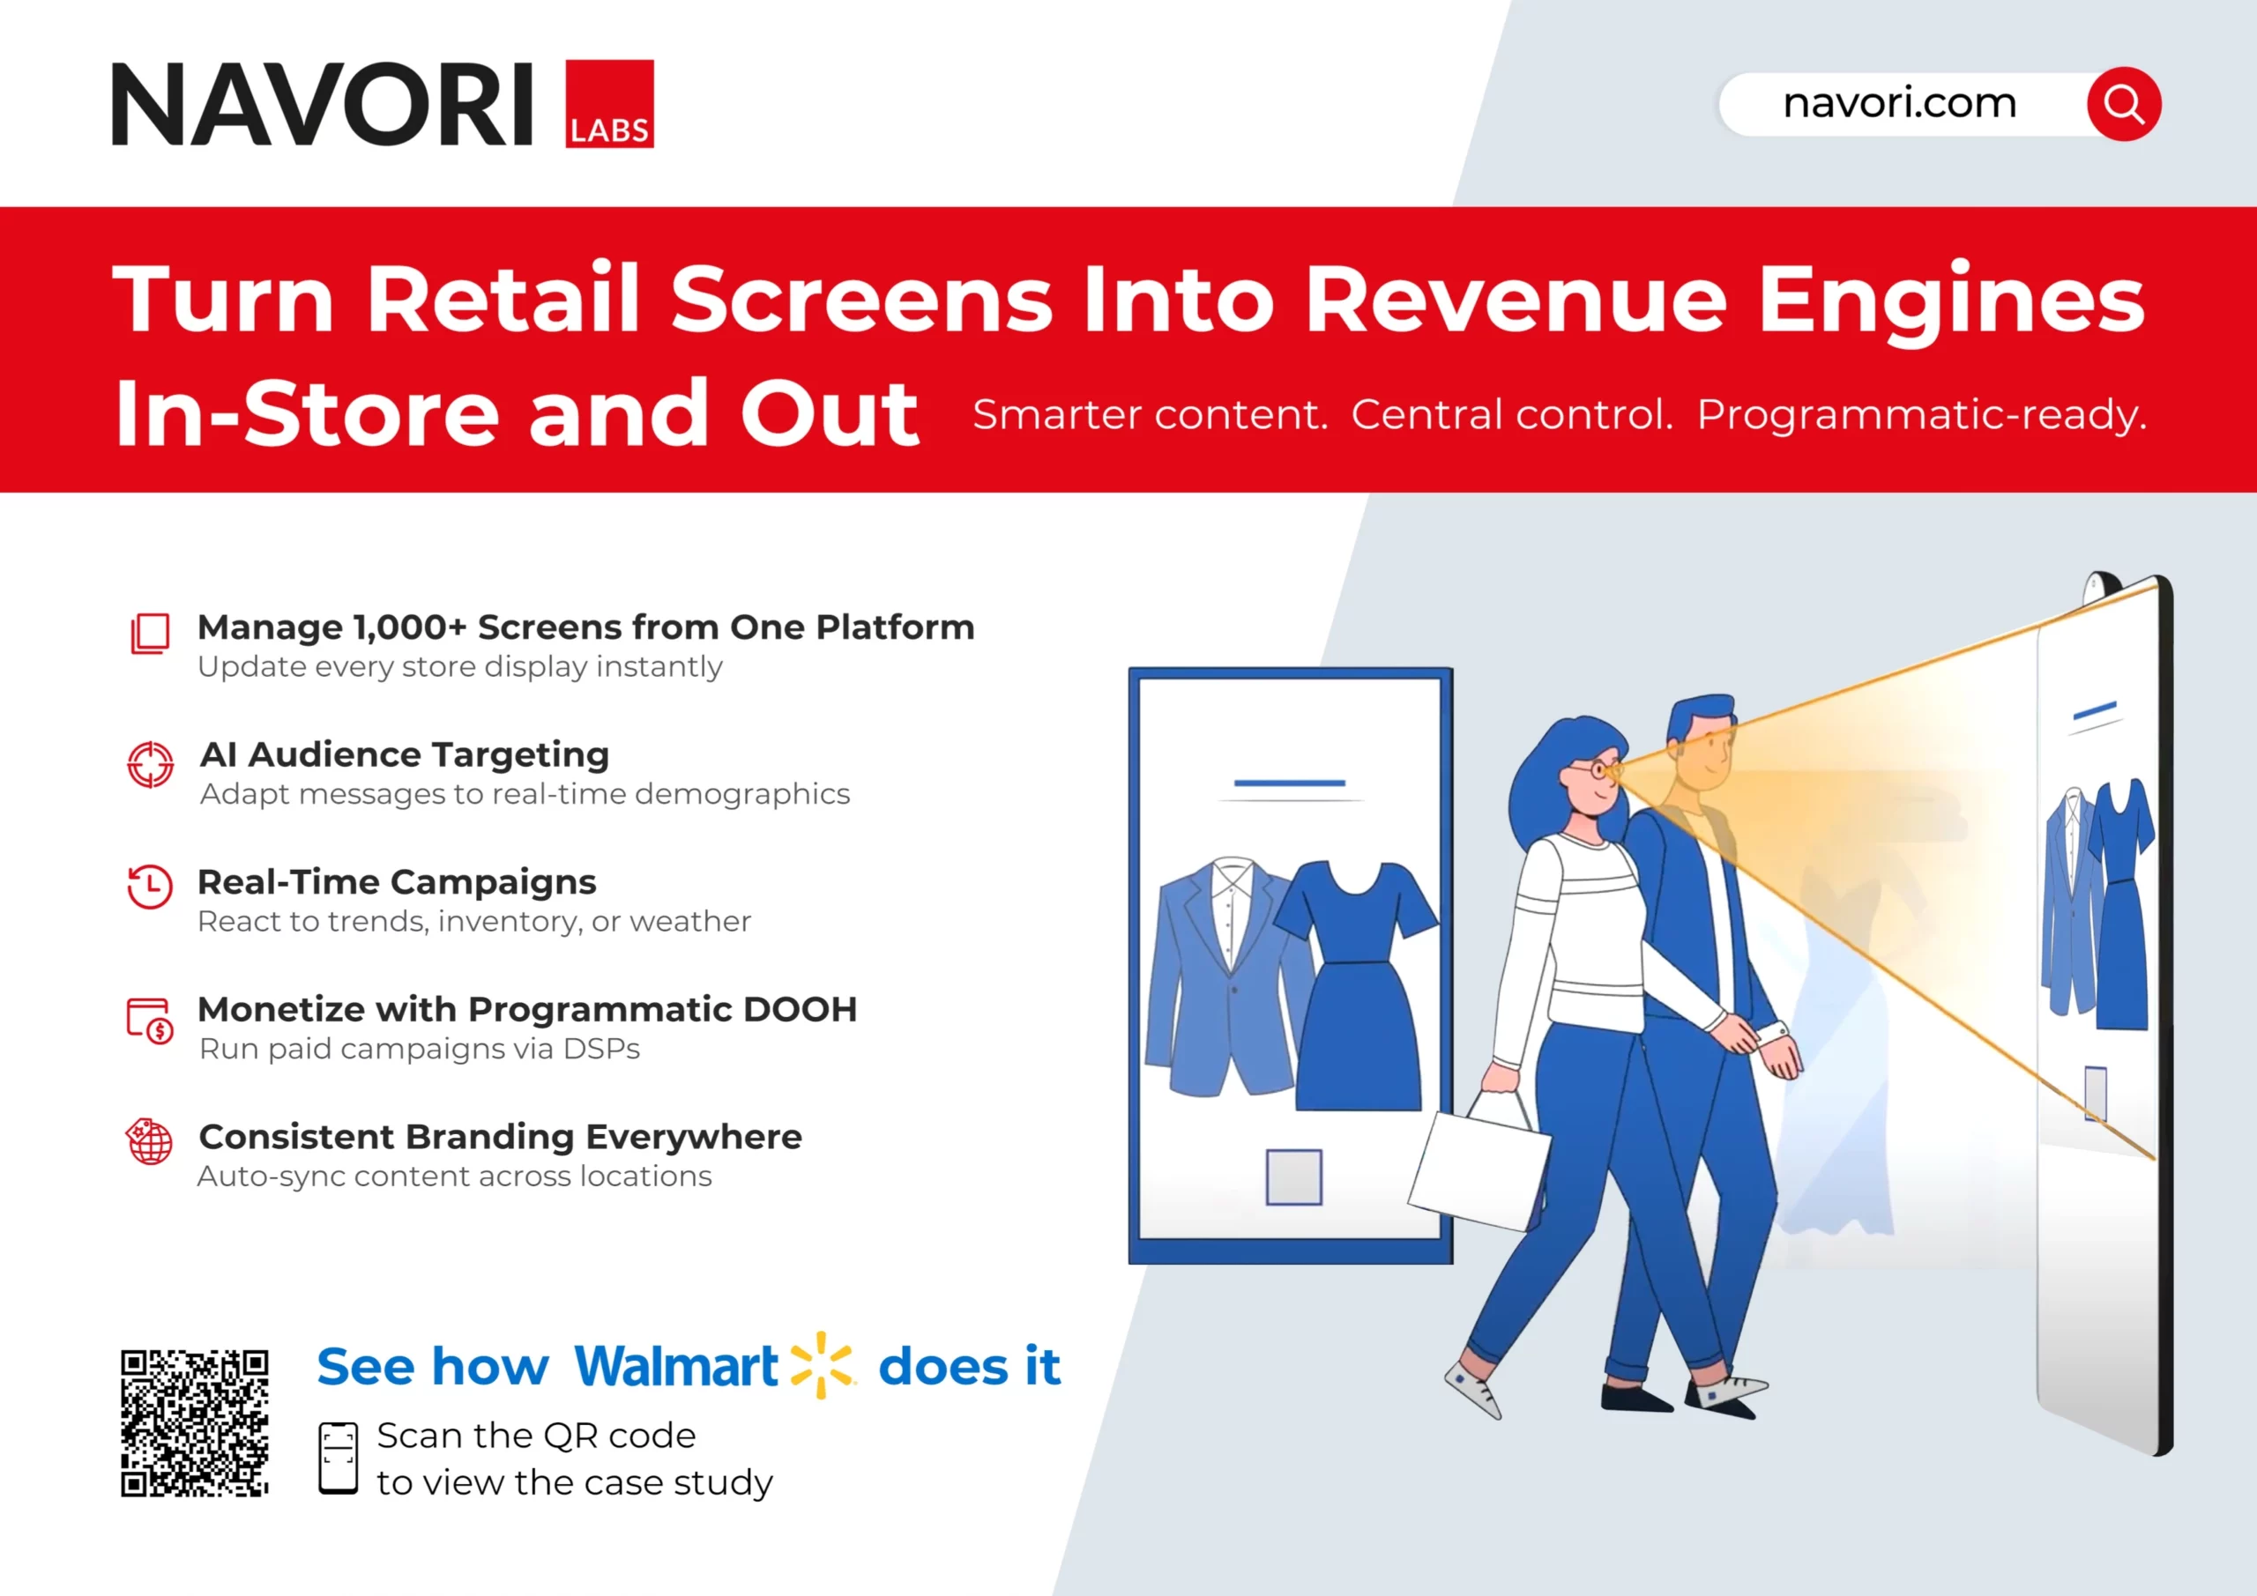Click the red search magnifier icon
2257x1596 pixels.
pos(2123,104)
